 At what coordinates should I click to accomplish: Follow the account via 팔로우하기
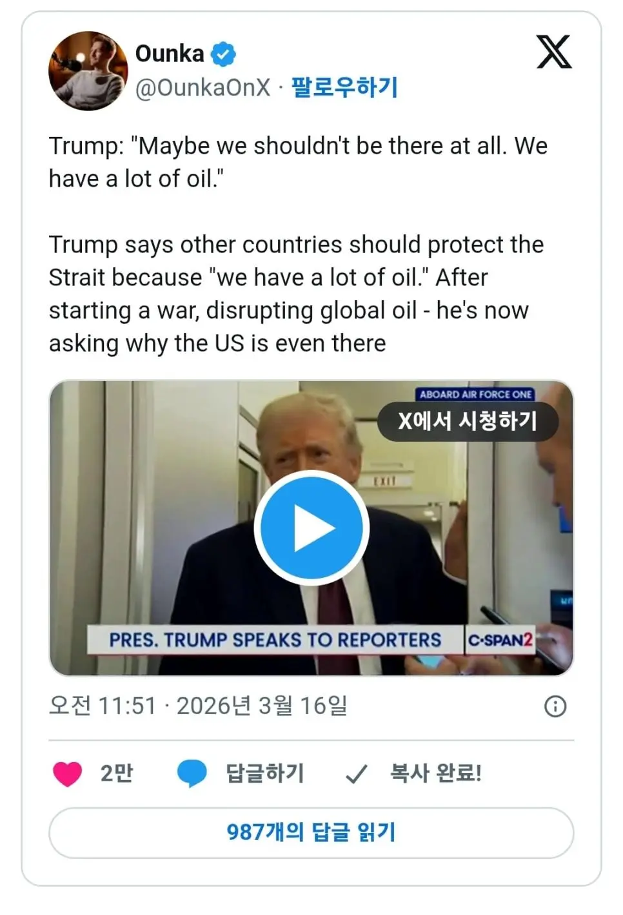point(344,88)
